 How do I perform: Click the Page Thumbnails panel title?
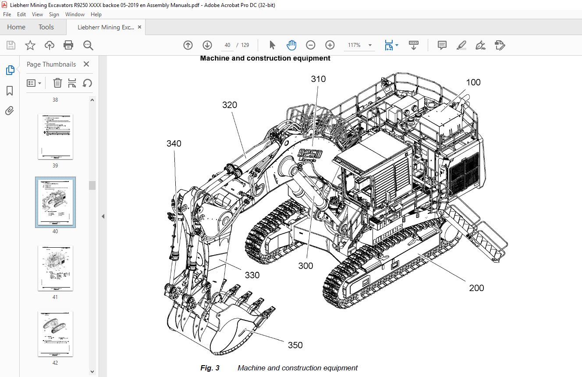(51, 64)
